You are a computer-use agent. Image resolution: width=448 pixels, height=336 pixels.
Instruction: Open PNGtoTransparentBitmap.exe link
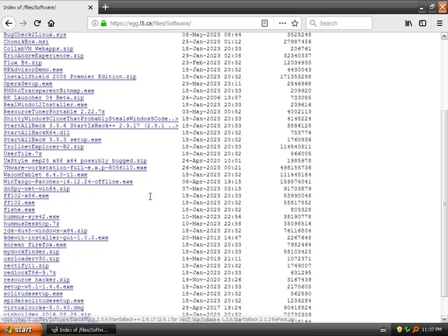[49, 91]
